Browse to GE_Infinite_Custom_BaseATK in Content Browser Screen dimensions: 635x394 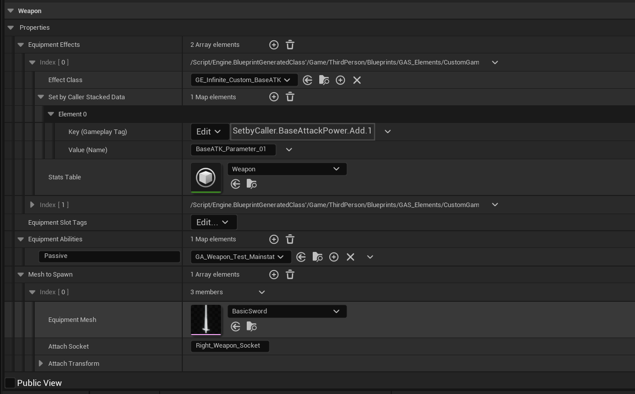pyautogui.click(x=324, y=80)
